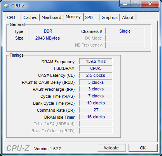Click the memory Type field showing DDR
162x156 pixels.
tap(47, 31)
